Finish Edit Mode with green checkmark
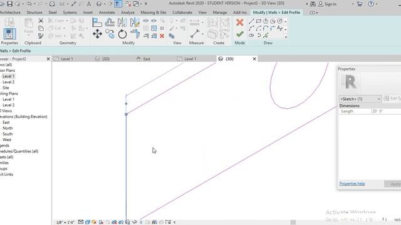 click(239, 34)
